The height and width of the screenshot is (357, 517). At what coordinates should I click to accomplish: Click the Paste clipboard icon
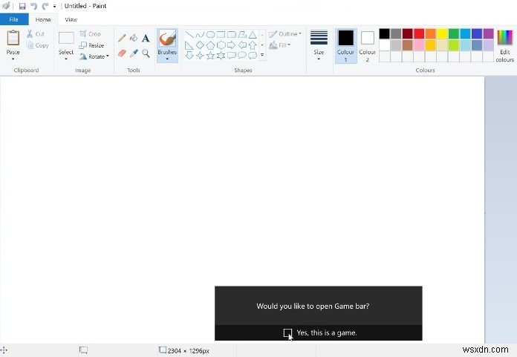[13, 38]
